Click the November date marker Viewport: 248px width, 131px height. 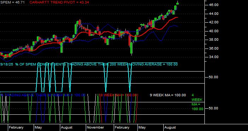95,127
